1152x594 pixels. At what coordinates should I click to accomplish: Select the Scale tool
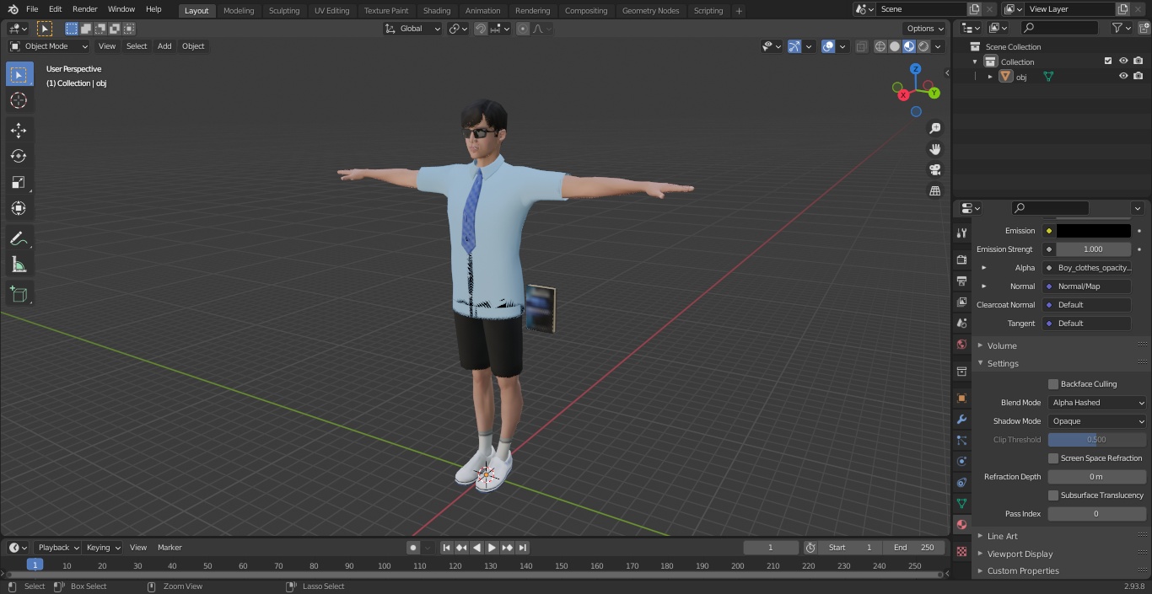click(19, 182)
